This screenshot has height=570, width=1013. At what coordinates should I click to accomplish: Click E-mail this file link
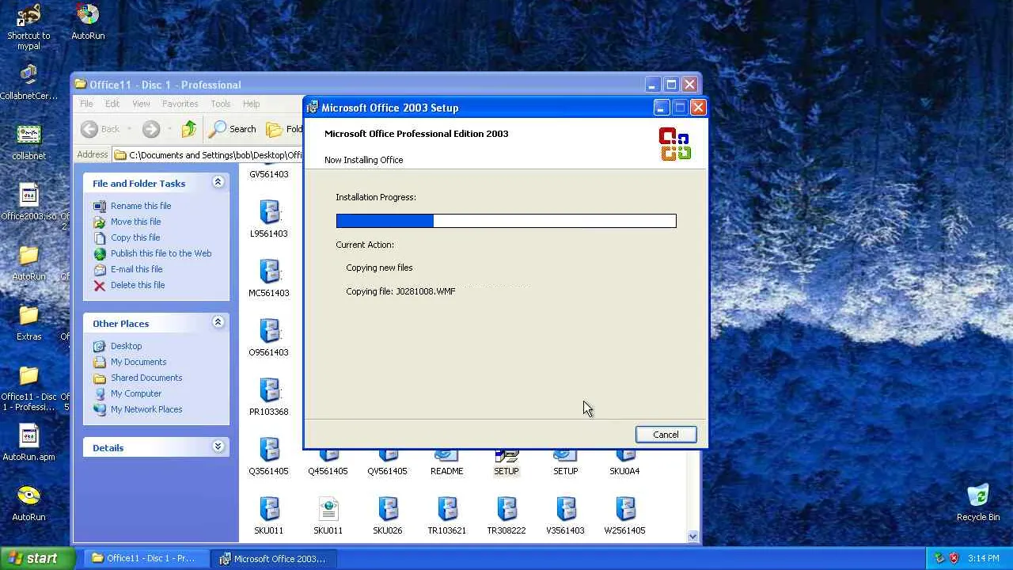[136, 269]
